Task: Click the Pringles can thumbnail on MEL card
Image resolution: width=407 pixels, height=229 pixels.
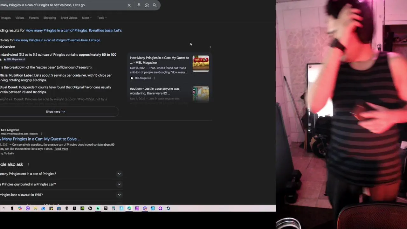Action: [201, 64]
